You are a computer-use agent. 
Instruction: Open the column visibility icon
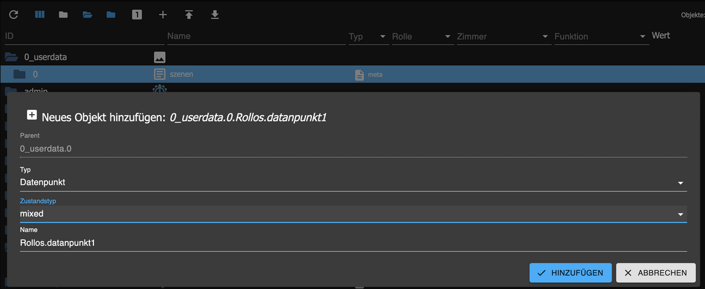39,14
